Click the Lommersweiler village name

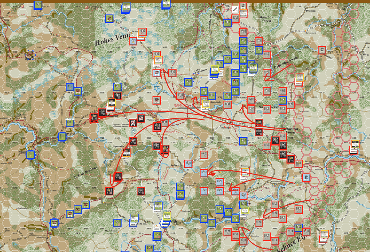coord(185,249)
